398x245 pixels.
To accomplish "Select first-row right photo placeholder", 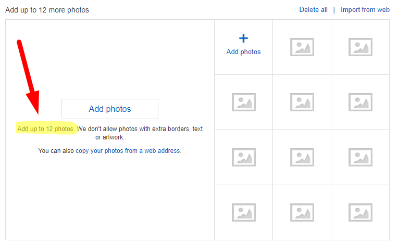I will 360,47.
